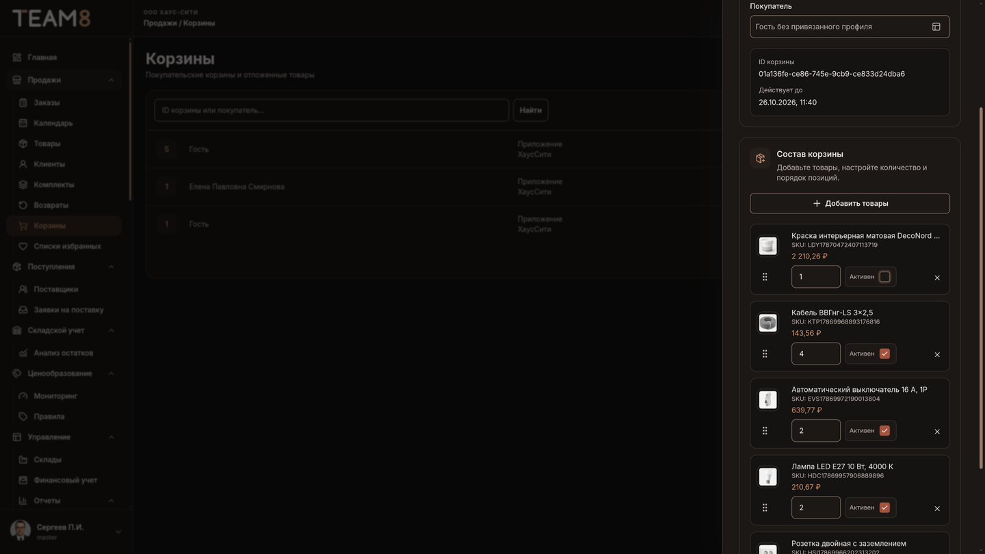Open Финансовый учет in sidebar

tap(66, 480)
